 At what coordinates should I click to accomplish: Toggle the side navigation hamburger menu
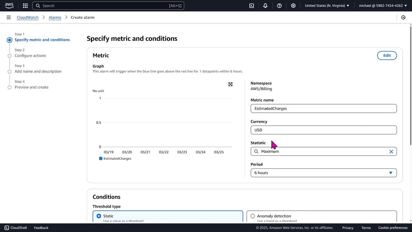(x=9, y=17)
